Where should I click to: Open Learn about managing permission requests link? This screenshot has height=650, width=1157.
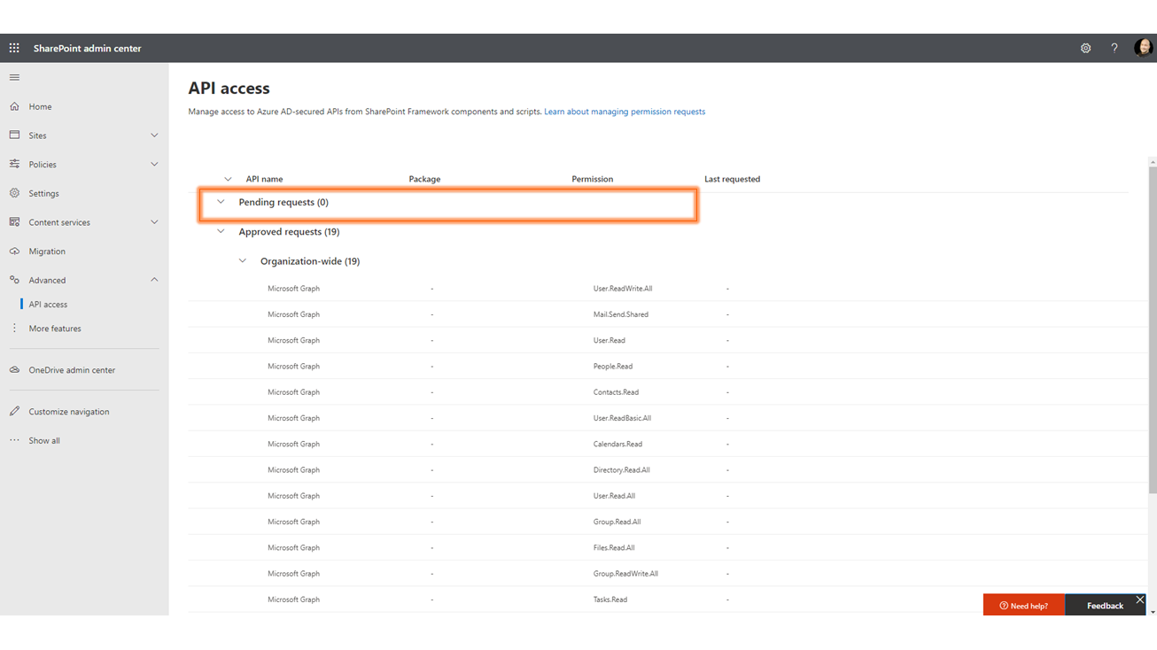point(624,112)
